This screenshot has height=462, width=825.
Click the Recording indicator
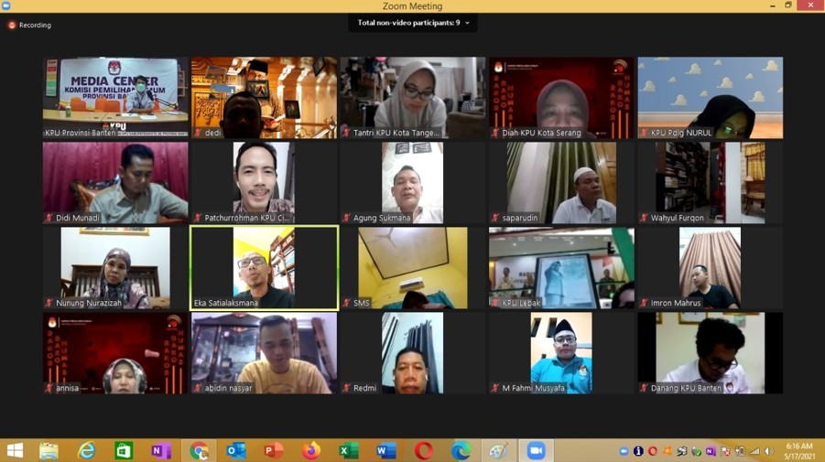click(29, 26)
